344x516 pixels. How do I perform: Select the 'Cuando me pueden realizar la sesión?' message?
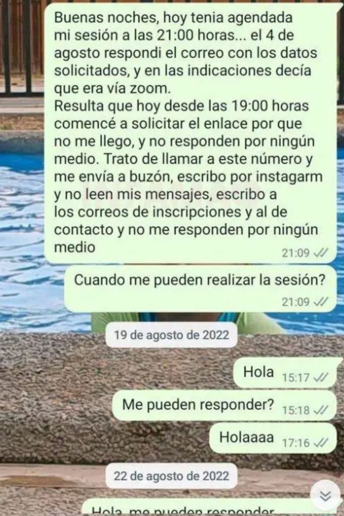(x=200, y=290)
